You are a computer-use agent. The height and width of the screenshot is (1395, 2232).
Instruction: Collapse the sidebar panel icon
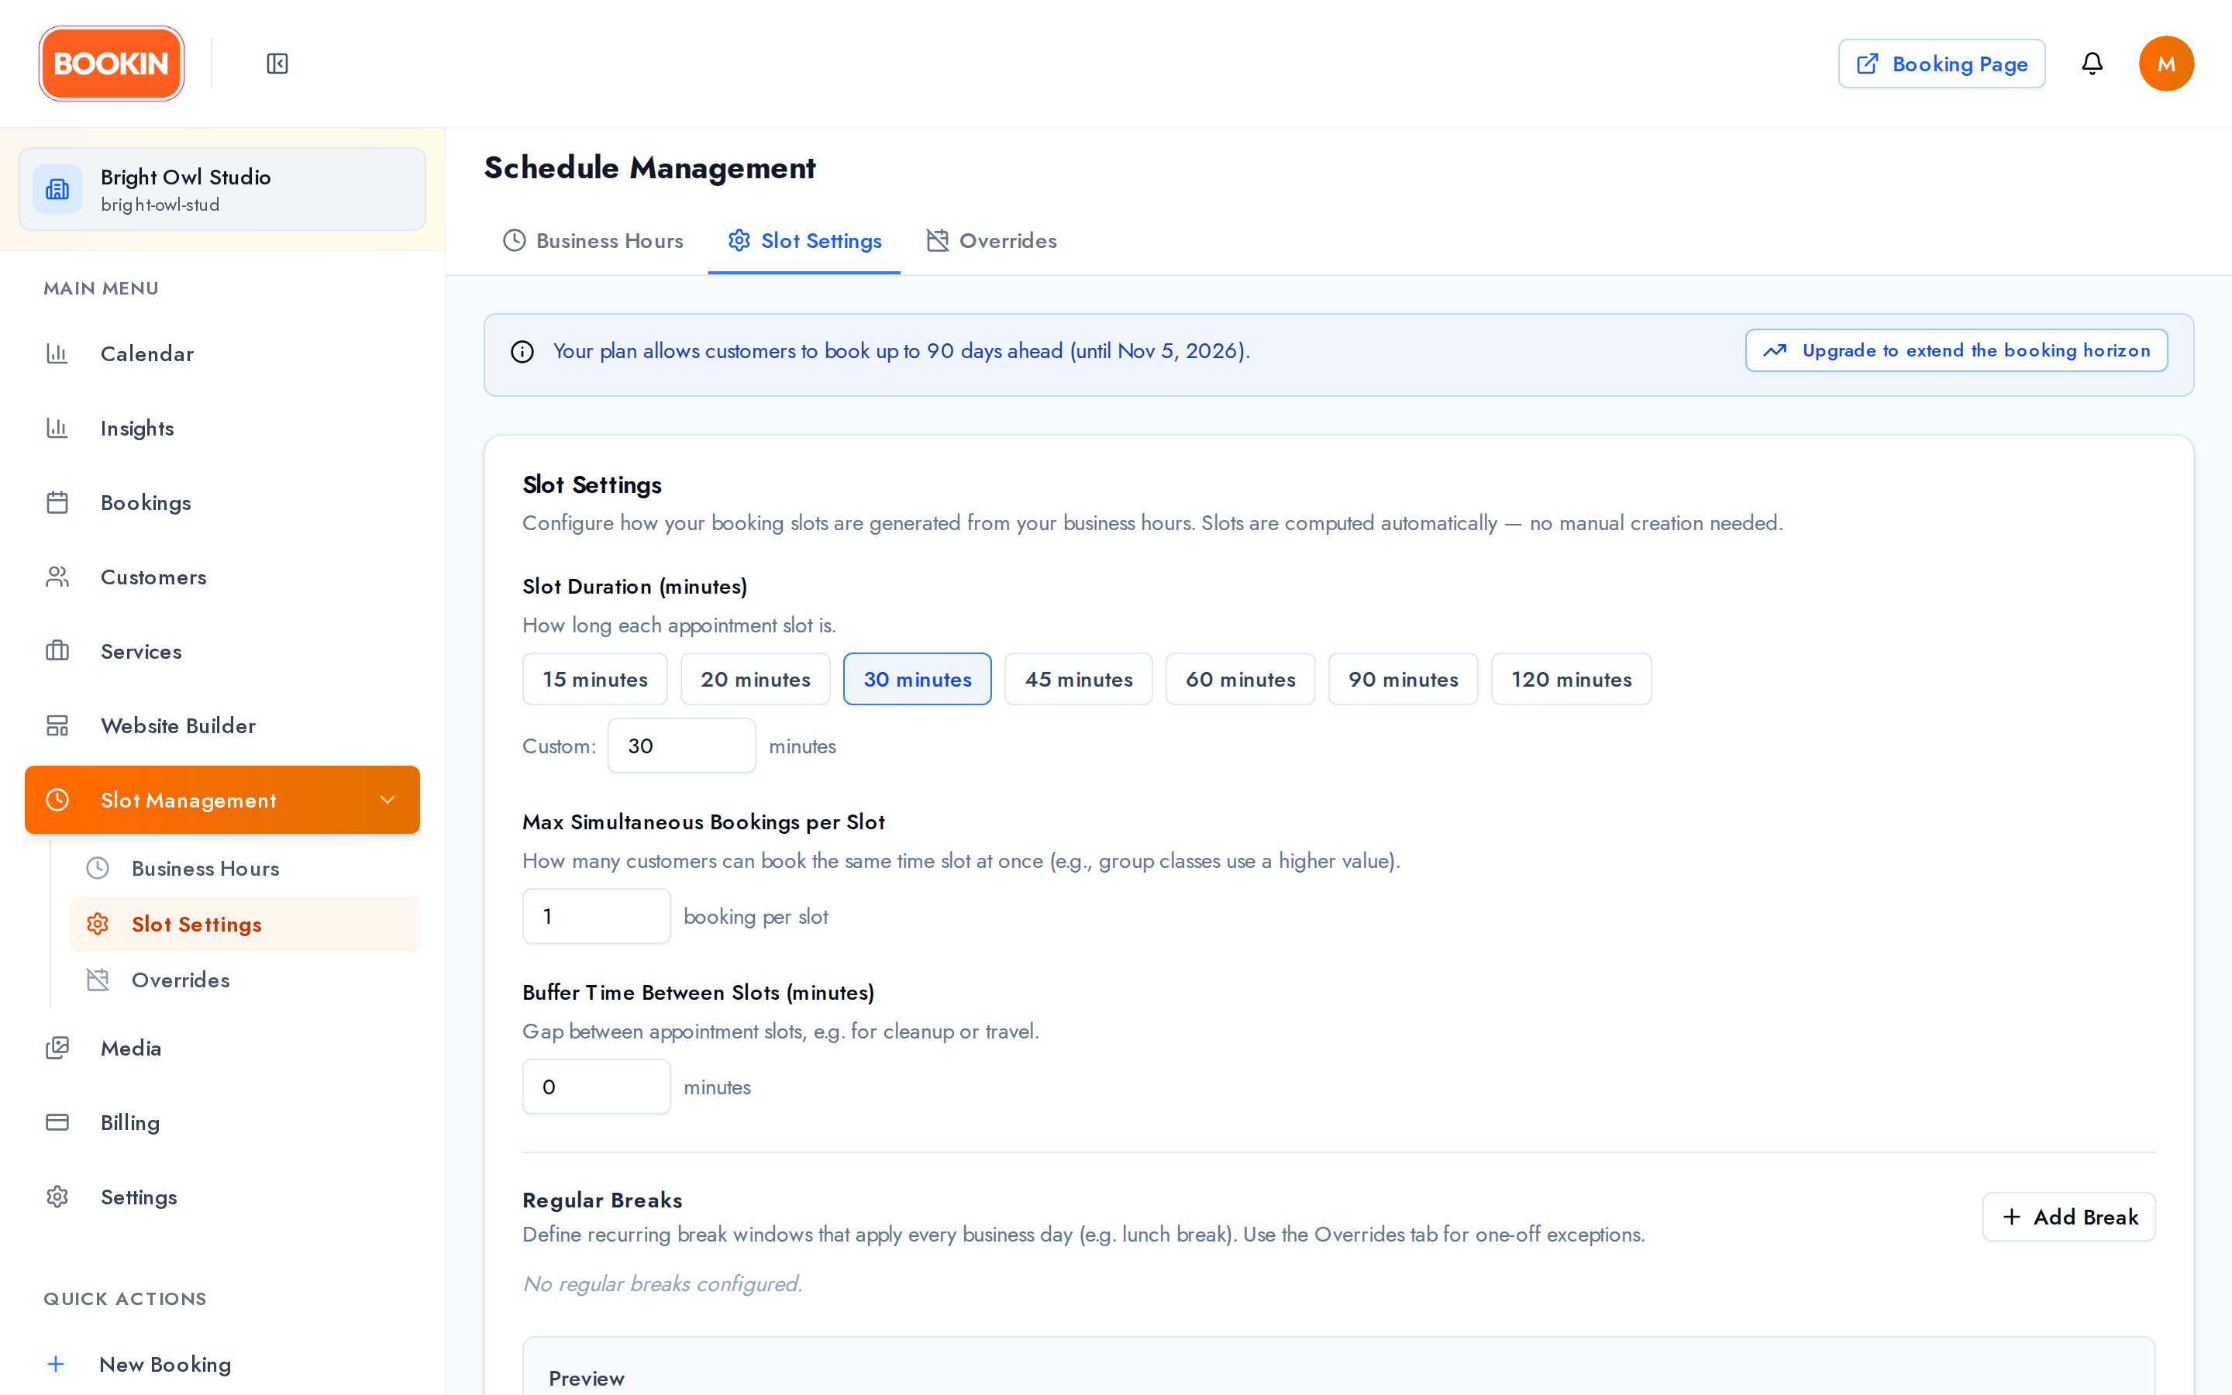(x=277, y=64)
